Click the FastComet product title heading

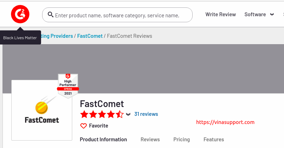(102, 104)
